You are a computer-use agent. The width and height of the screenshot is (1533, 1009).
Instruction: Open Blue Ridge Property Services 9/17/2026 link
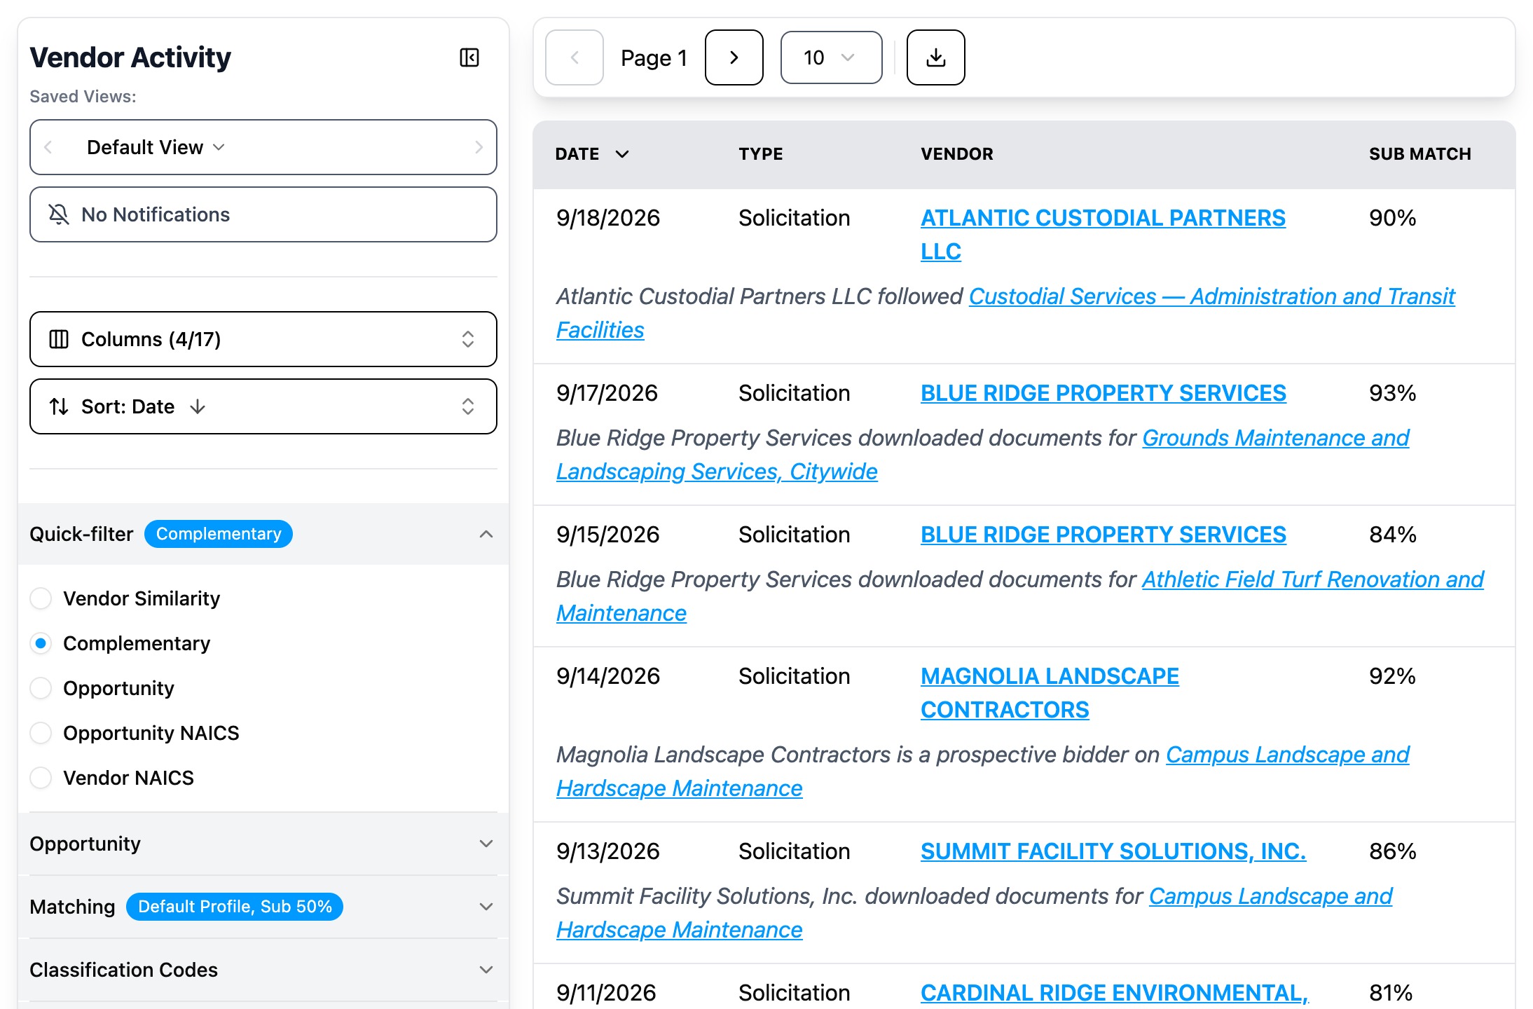tap(1104, 393)
